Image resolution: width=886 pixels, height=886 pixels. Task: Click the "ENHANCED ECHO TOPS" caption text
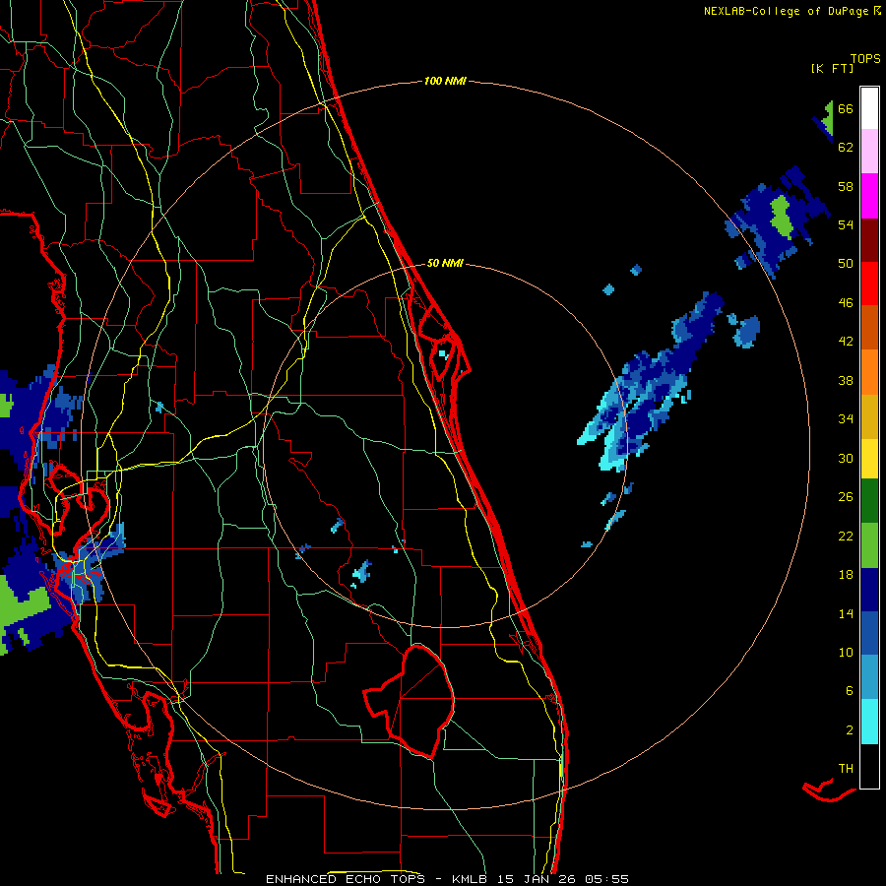click(349, 879)
